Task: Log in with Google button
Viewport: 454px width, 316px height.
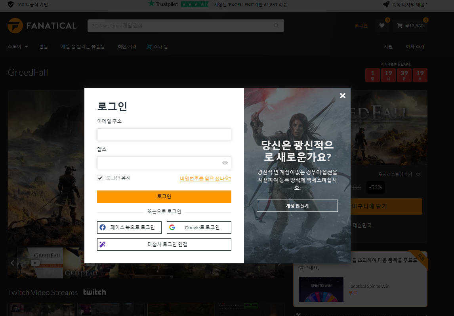Action: pyautogui.click(x=199, y=227)
